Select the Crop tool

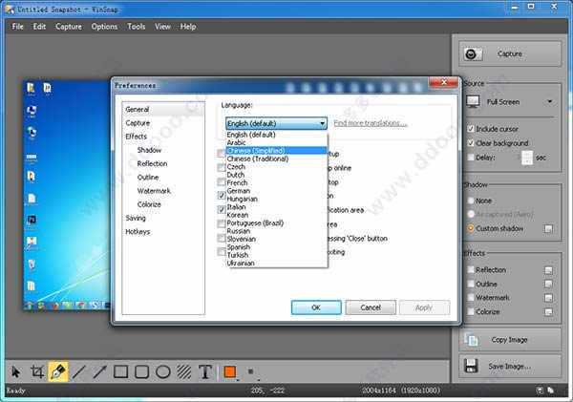[x=37, y=372]
